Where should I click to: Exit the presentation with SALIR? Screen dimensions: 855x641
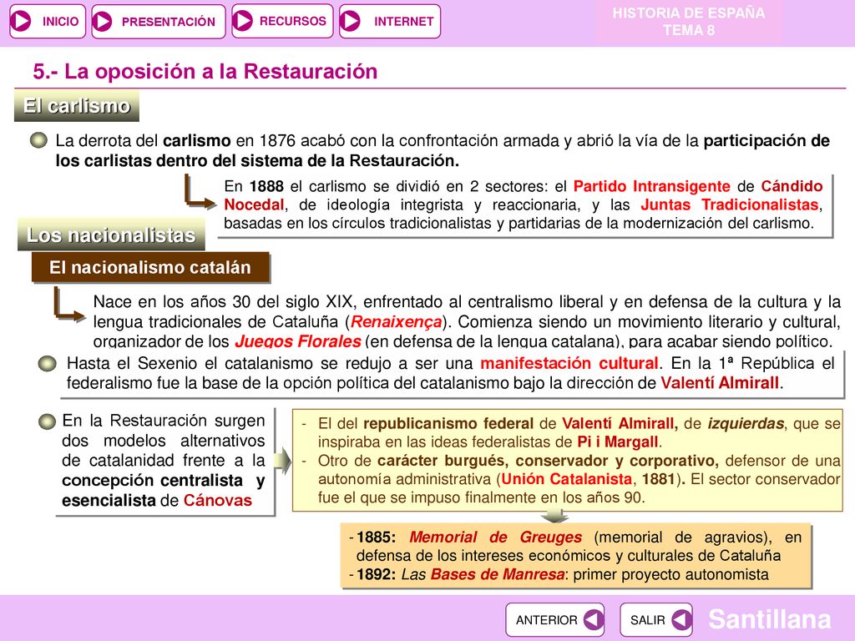656,620
